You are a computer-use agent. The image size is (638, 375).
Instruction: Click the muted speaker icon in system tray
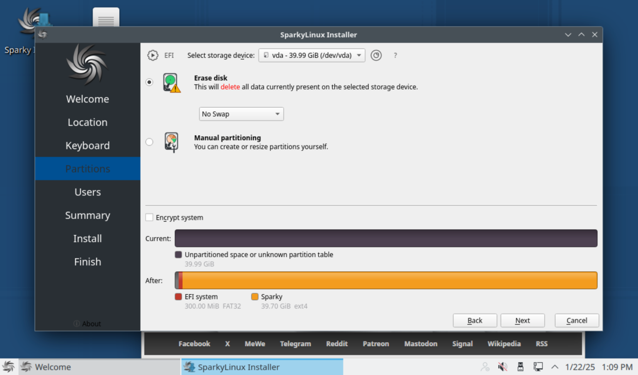click(503, 367)
